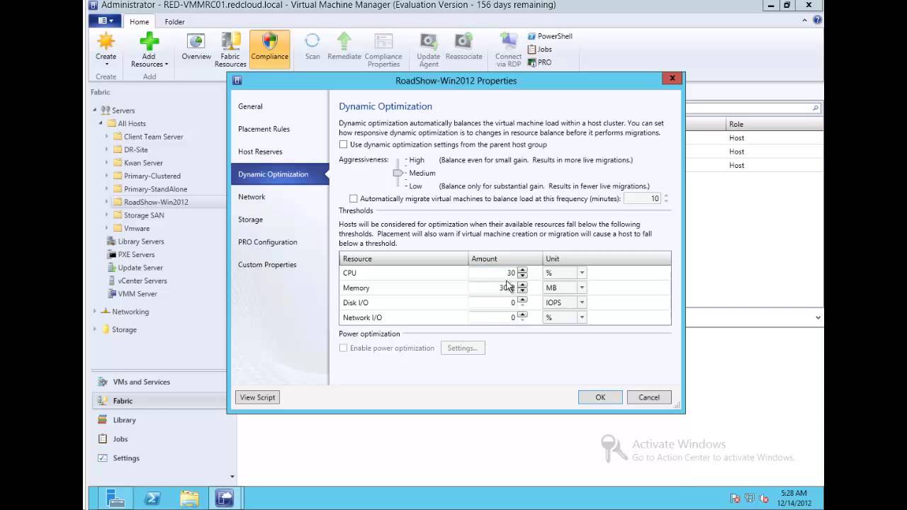Select DR-Site host group
907x510 pixels.
135,149
